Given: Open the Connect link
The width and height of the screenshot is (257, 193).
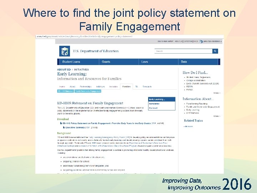Looking at the screenshot, I should [x=153, y=108].
